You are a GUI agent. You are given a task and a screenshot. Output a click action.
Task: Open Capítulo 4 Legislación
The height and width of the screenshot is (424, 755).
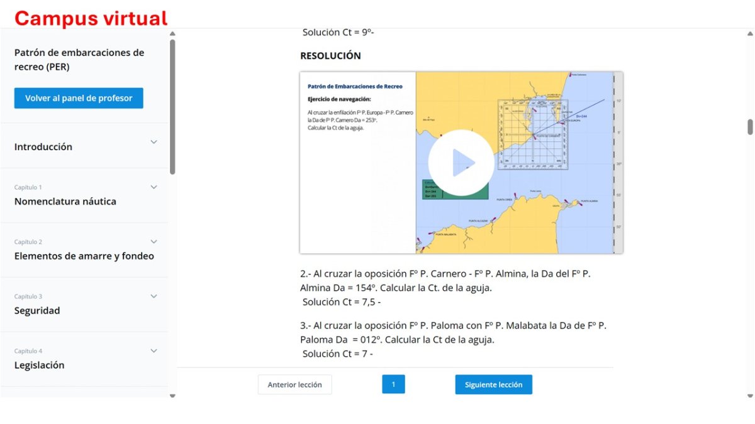[x=40, y=360]
